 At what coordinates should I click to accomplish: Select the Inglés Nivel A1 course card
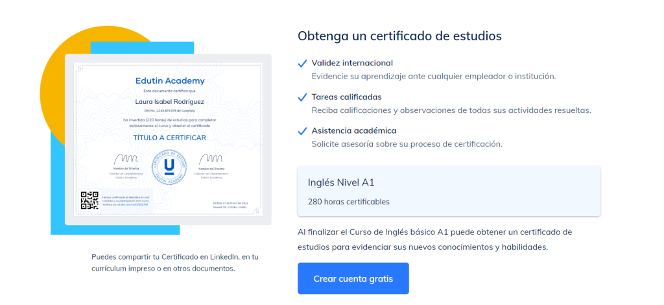click(x=449, y=191)
